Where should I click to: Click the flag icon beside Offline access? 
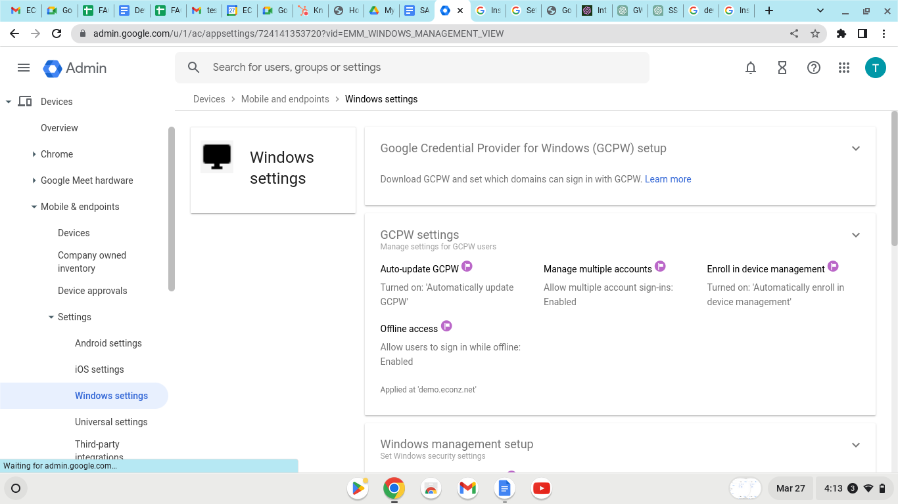pyautogui.click(x=446, y=325)
